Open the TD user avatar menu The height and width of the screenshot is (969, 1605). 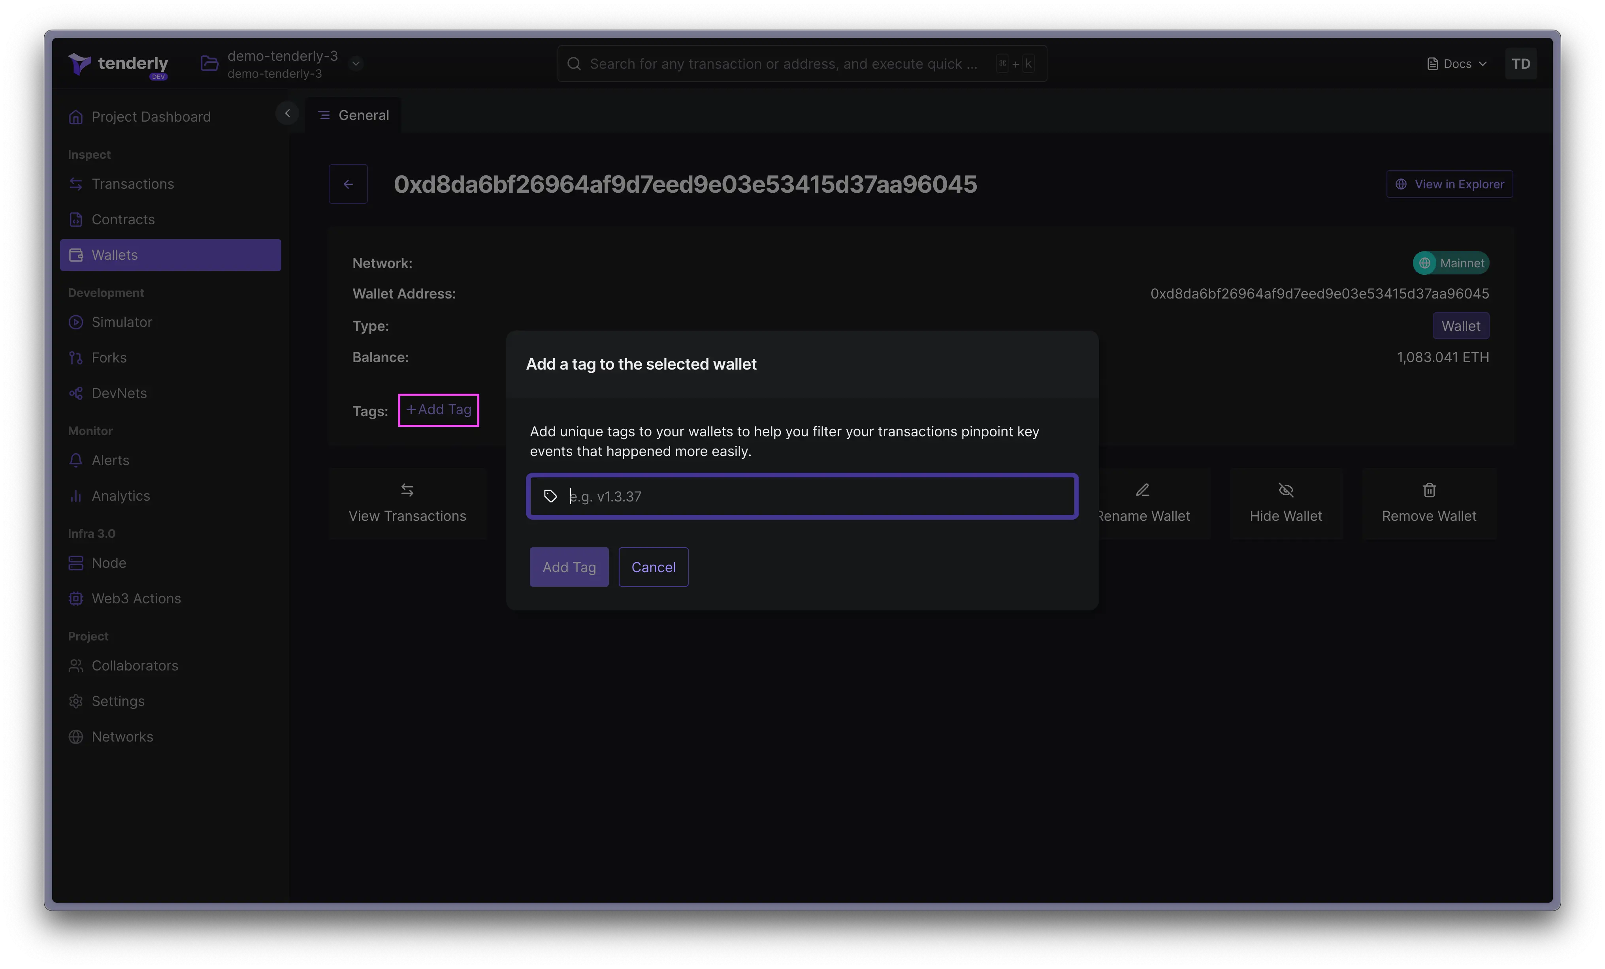(1520, 64)
